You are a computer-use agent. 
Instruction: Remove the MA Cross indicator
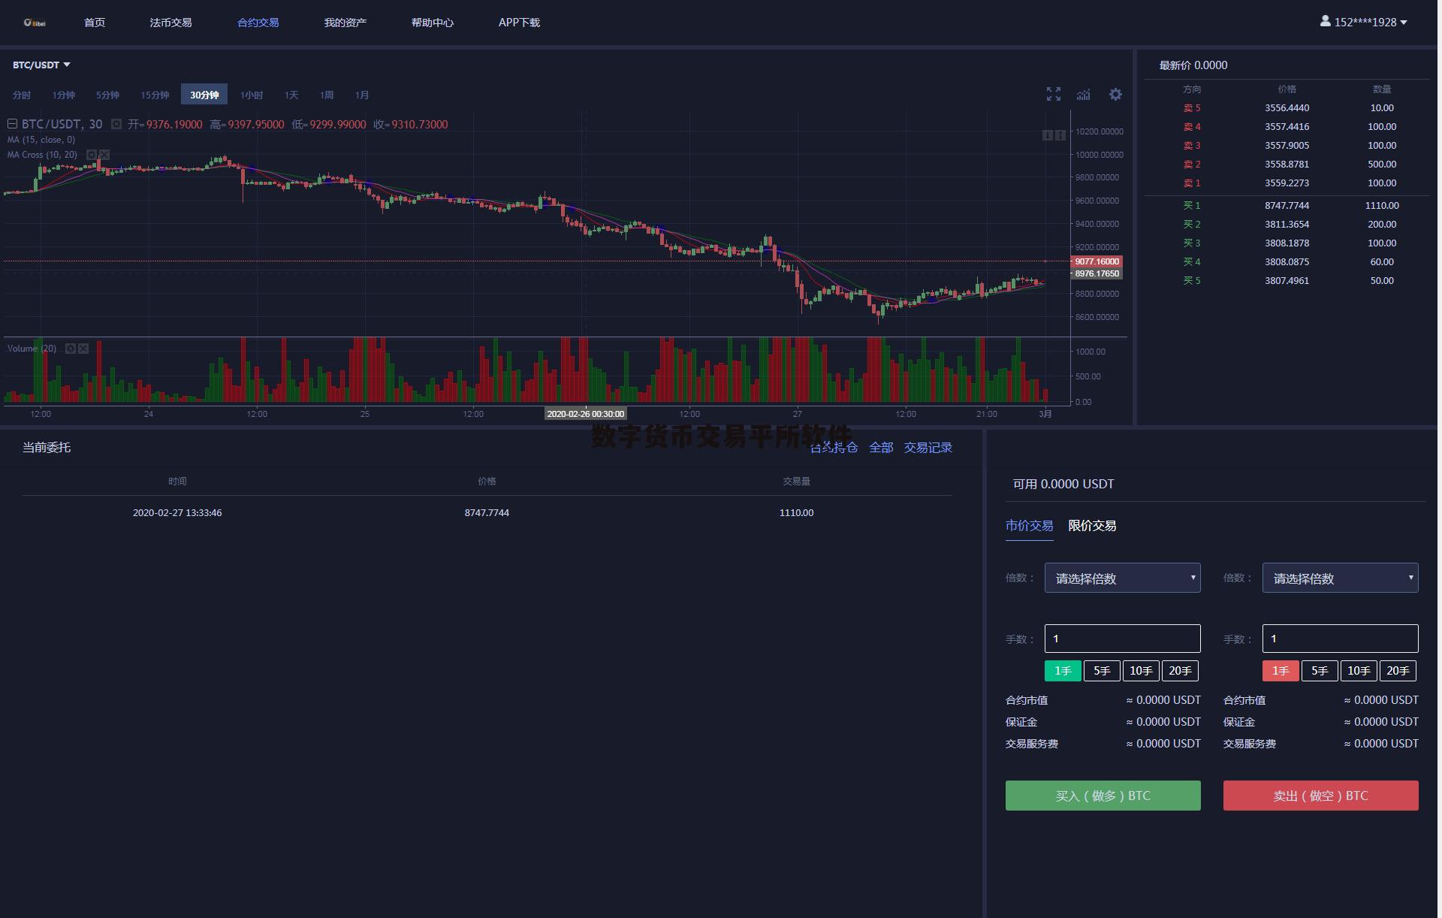[104, 155]
